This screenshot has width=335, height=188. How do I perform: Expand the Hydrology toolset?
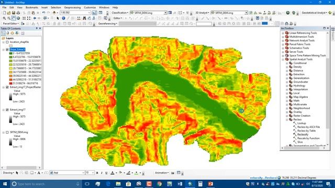(x=287, y=86)
